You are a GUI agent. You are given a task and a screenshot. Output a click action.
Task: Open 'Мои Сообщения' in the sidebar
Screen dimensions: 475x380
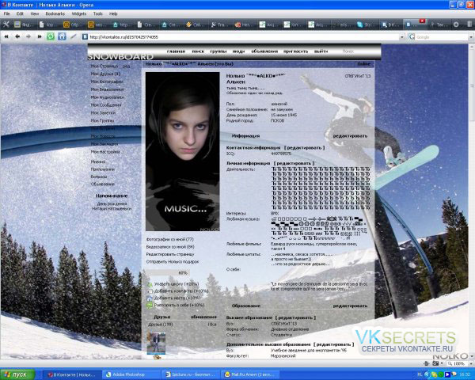point(106,105)
